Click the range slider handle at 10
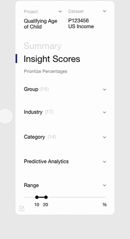Image resolution: width=130 pixels, height=239 pixels. click(37, 197)
